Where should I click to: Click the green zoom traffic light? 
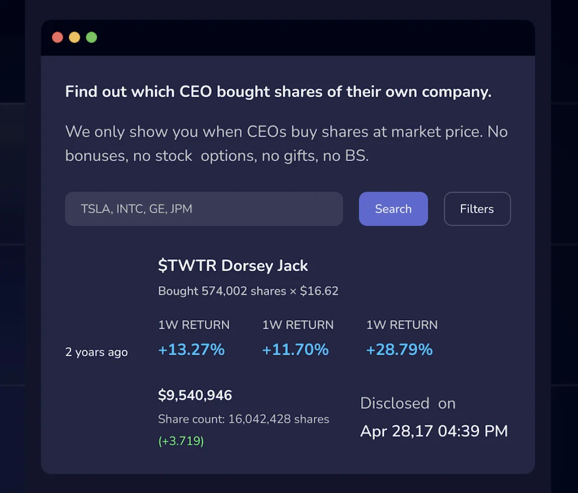click(91, 37)
